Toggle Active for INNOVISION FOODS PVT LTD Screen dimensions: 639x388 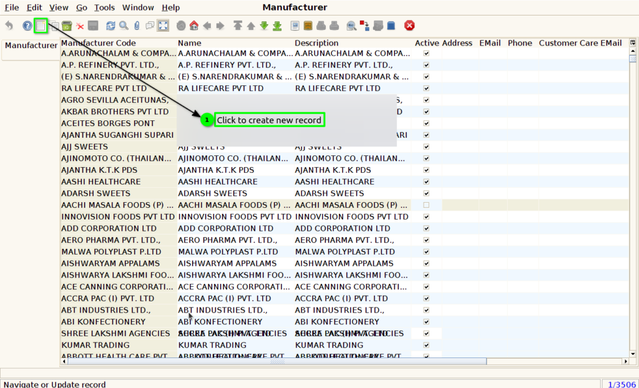426,217
